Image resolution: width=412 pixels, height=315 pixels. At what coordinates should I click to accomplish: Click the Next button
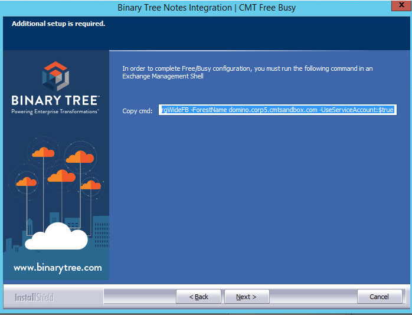[247, 297]
